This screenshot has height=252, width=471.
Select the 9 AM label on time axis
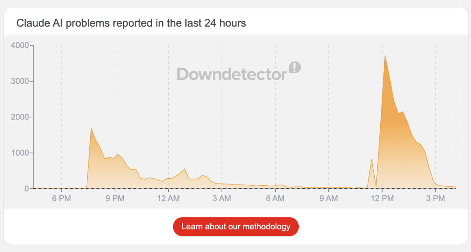point(328,199)
